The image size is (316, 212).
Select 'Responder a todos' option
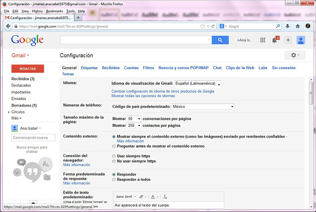point(114,179)
